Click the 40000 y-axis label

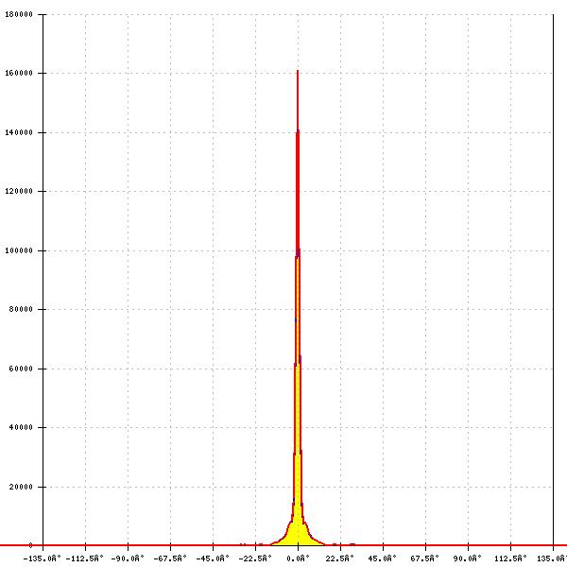[21, 427]
